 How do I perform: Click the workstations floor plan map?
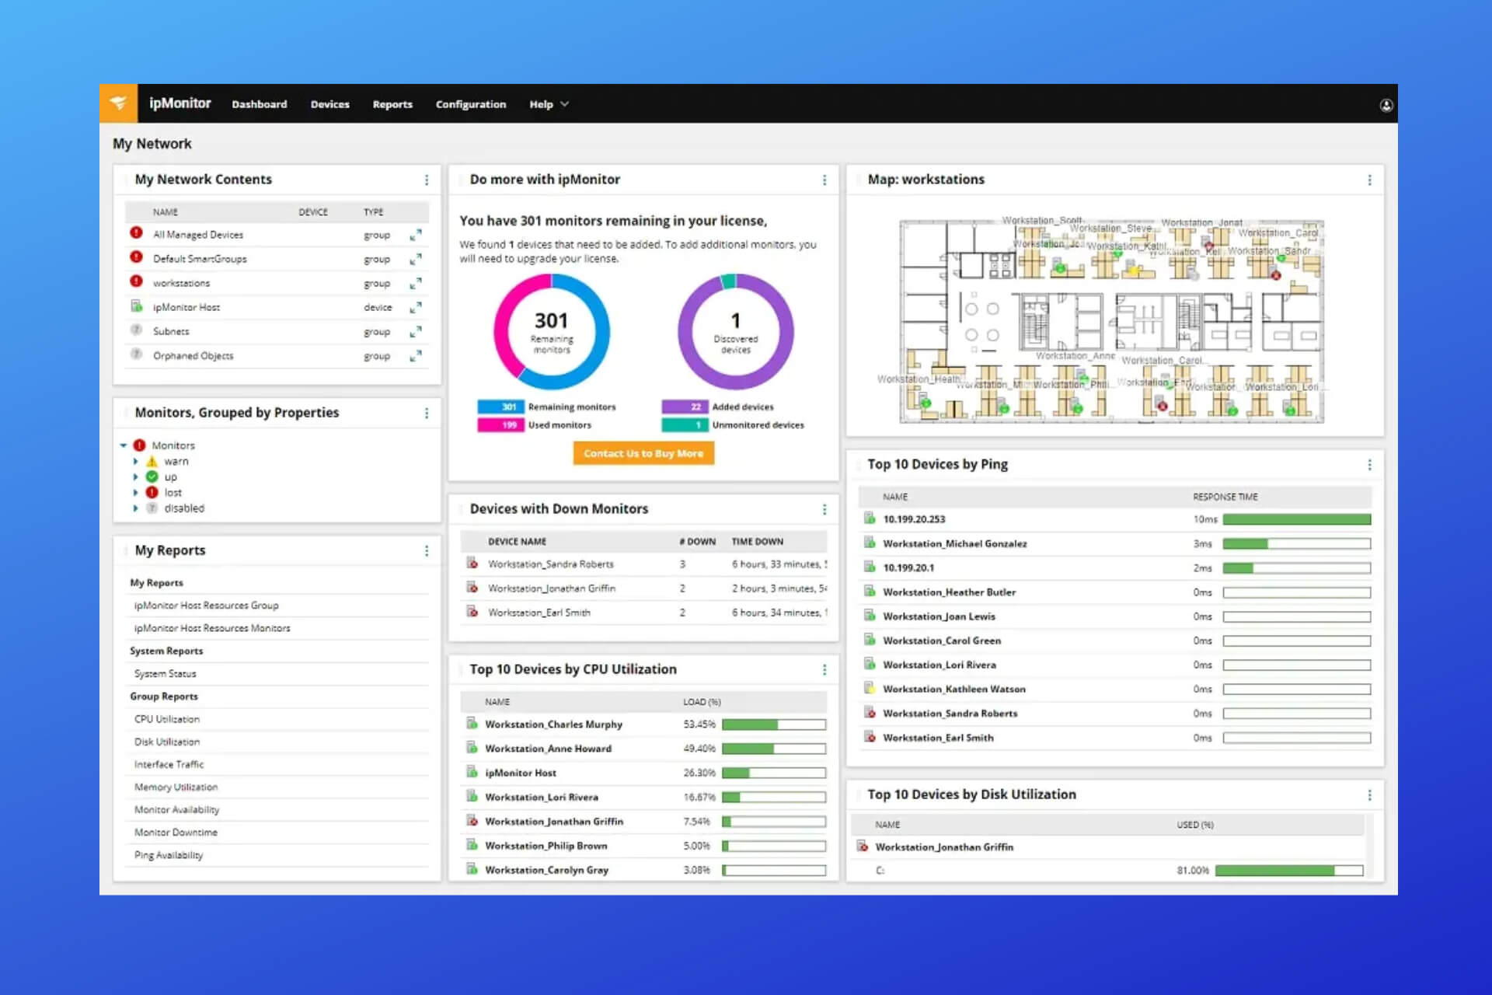1111,320
